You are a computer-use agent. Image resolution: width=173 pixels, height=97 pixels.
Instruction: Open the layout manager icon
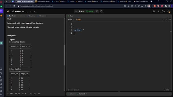click(154, 11)
